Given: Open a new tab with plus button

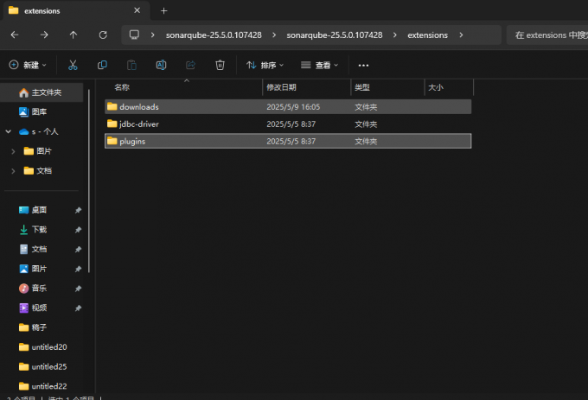Looking at the screenshot, I should pyautogui.click(x=164, y=11).
